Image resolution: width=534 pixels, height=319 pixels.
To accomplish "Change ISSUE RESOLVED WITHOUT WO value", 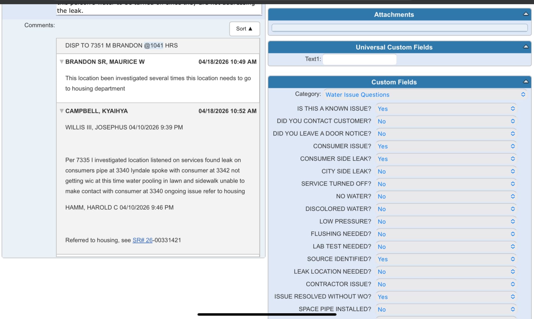I will [446, 297].
